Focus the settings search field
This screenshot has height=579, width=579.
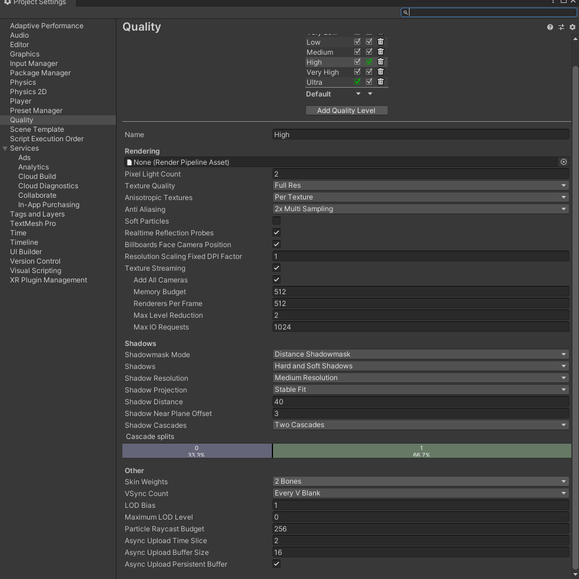[488, 12]
